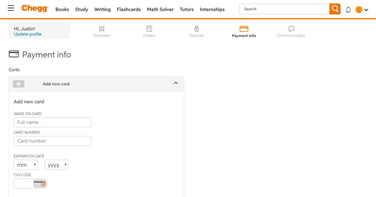Open the notifications bell
The height and width of the screenshot is (197, 376).
[348, 10]
